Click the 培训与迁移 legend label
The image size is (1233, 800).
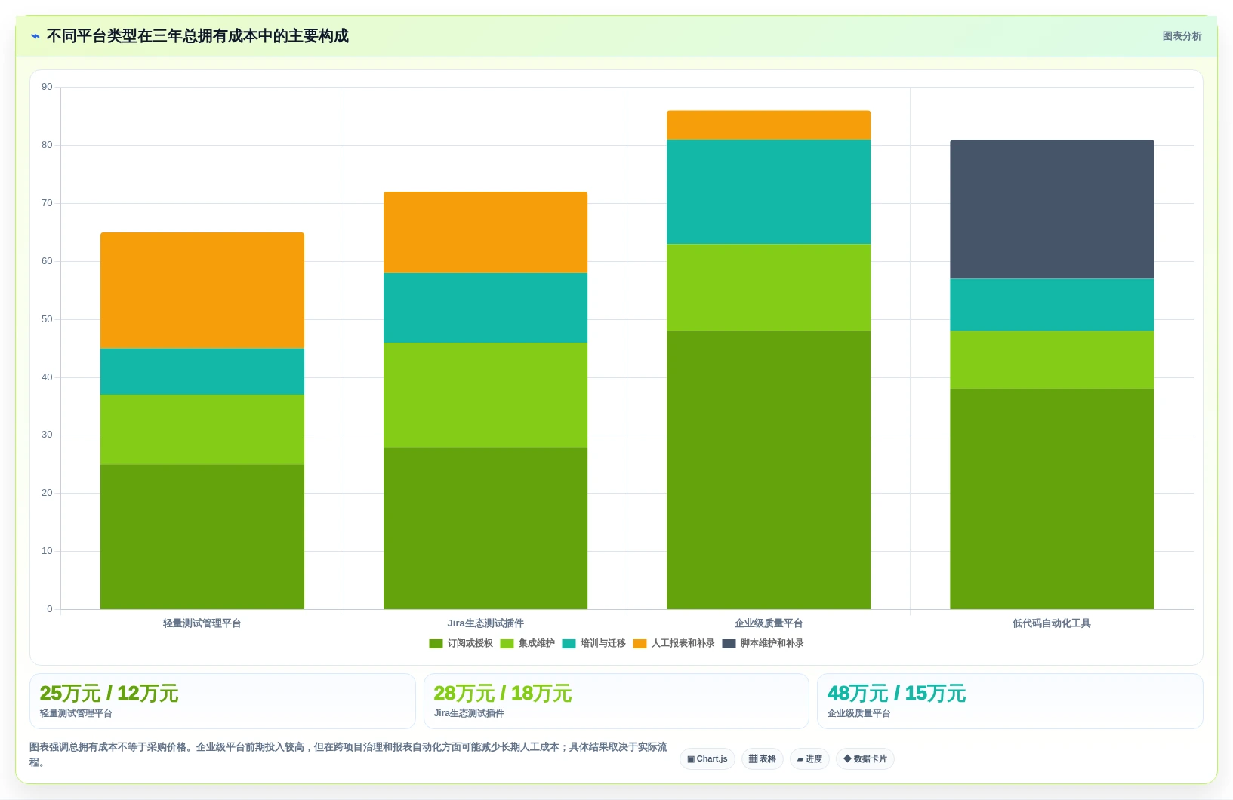603,644
